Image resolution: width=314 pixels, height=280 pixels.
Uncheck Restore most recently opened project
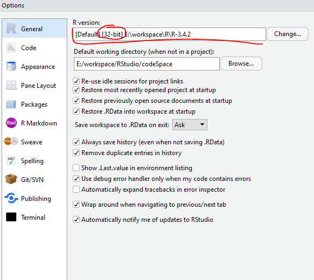click(x=76, y=90)
